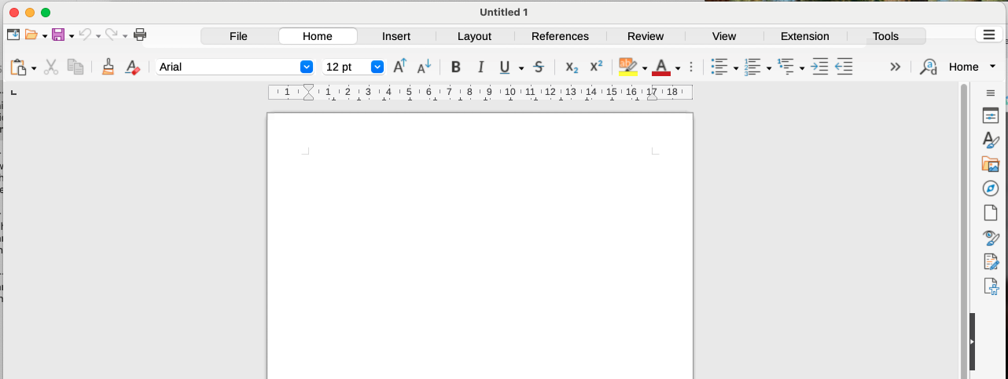The image size is (1008, 379).
Task: Toggle Italic formatting
Action: coord(480,67)
